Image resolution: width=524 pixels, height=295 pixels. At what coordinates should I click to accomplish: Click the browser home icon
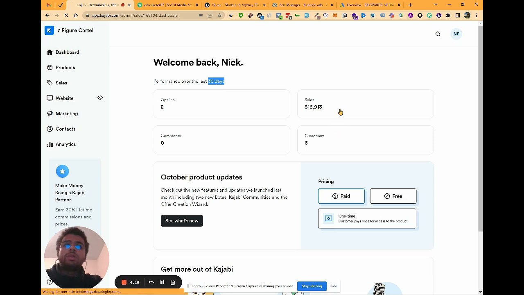76,15
